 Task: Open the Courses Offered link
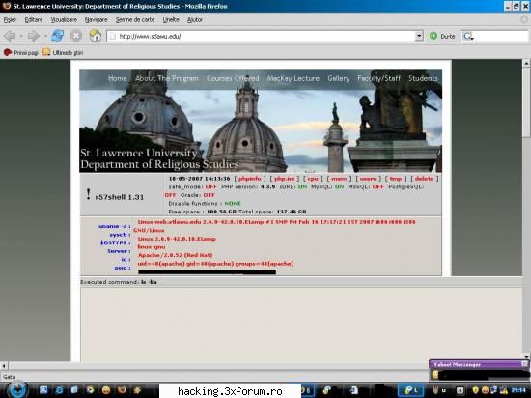[x=233, y=78]
